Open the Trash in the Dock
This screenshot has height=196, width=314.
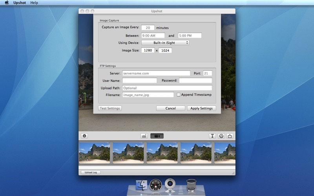191,185
